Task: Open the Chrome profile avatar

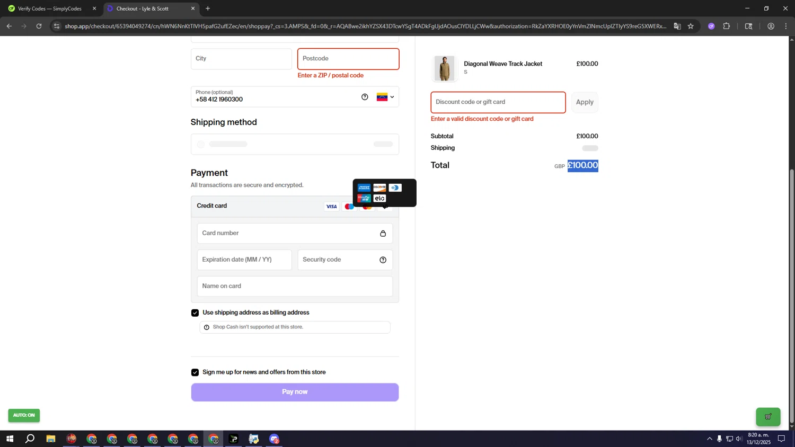Action: coord(771,26)
